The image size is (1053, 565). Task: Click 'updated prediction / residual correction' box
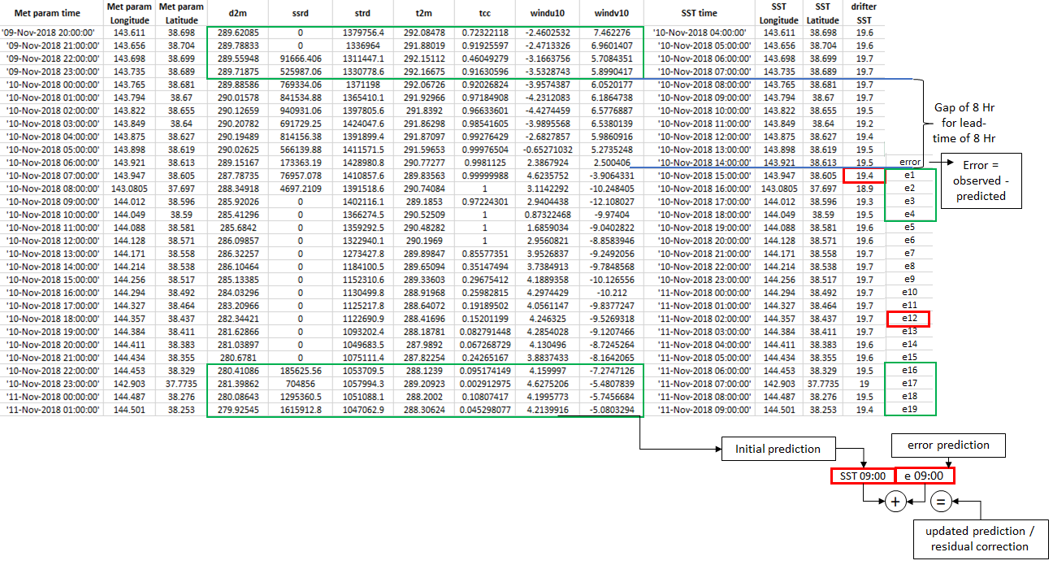click(979, 539)
